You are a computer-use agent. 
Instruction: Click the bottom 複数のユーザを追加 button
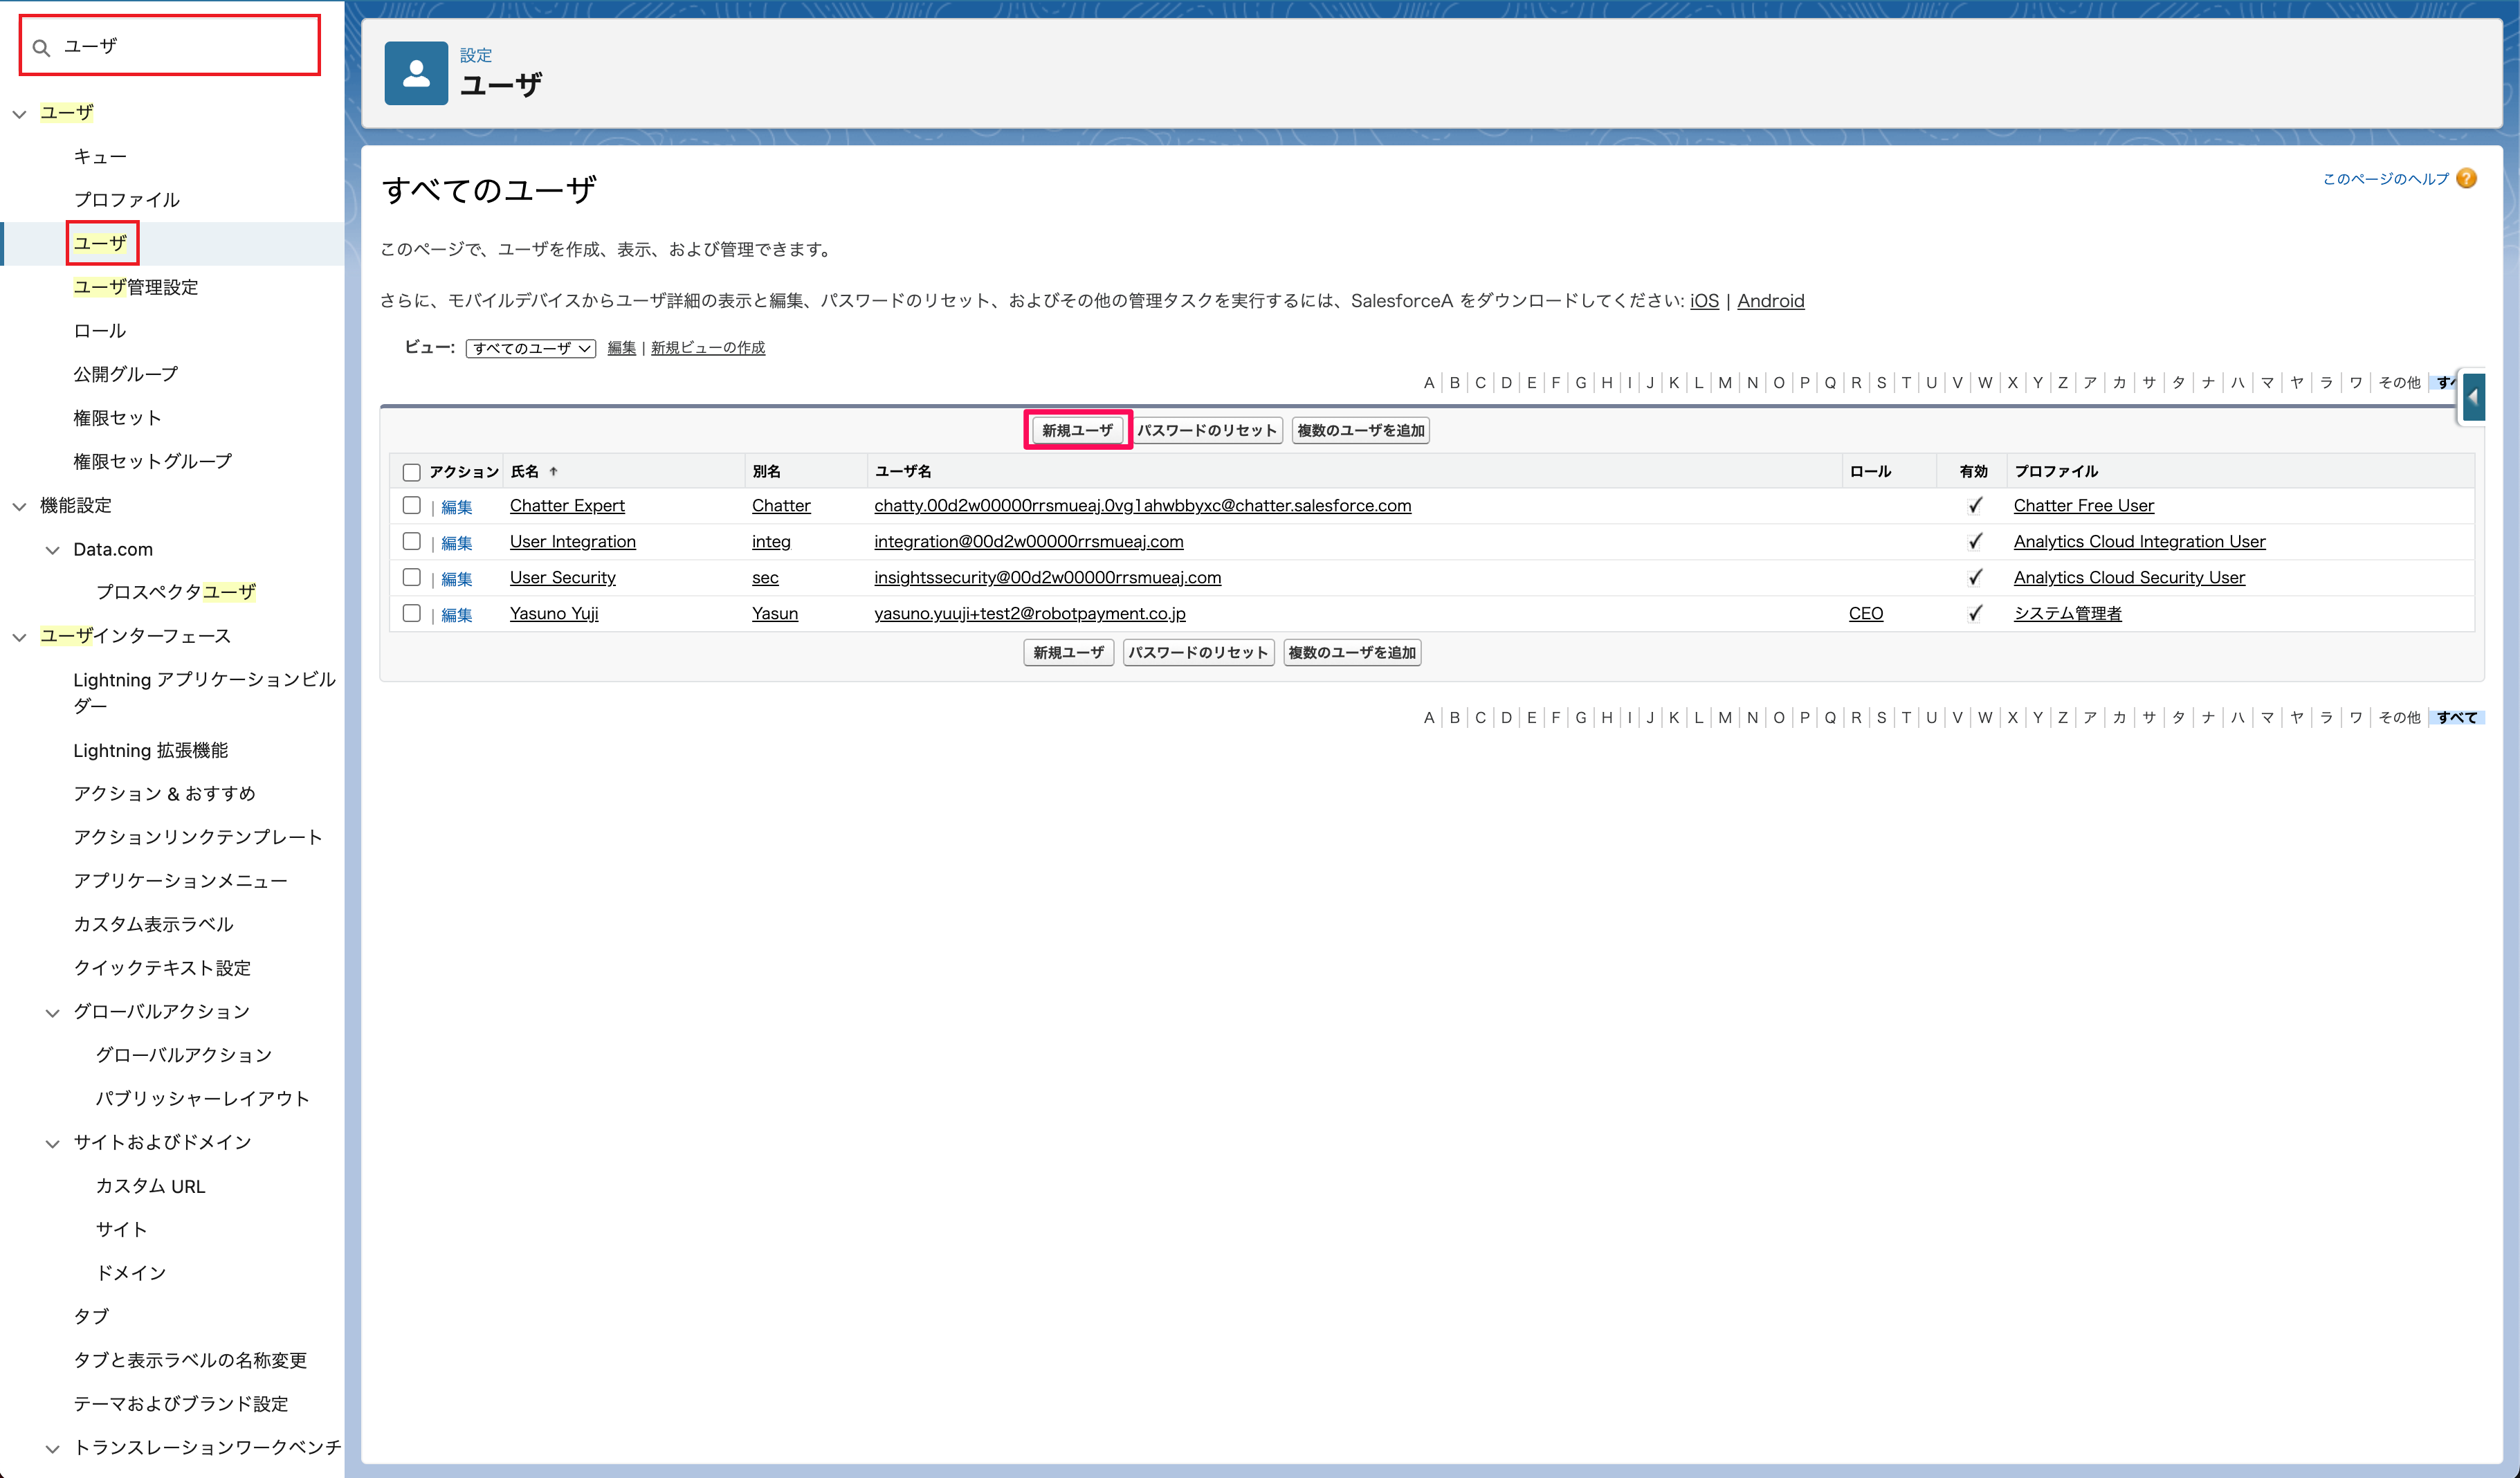[x=1352, y=652]
